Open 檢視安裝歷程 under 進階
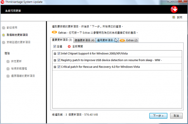188x124 pixels. [x=19, y=68]
